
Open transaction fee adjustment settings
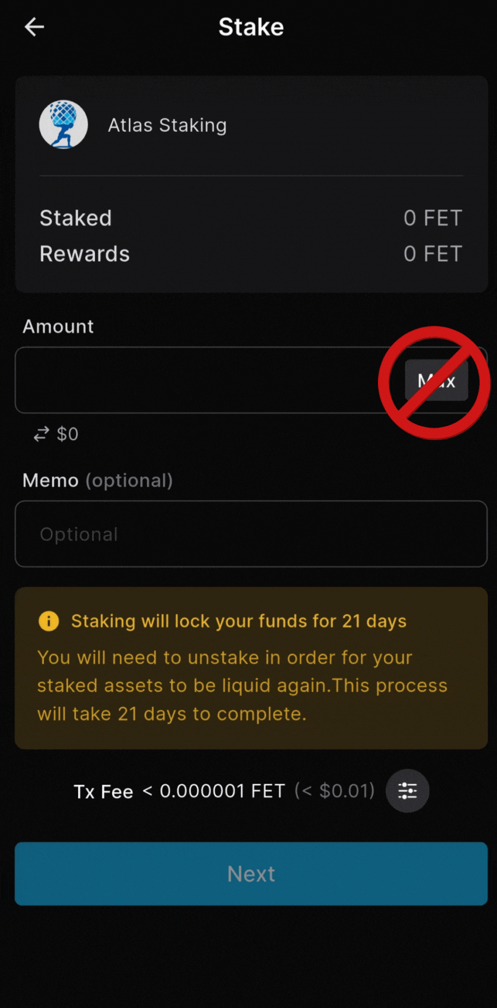coord(407,791)
